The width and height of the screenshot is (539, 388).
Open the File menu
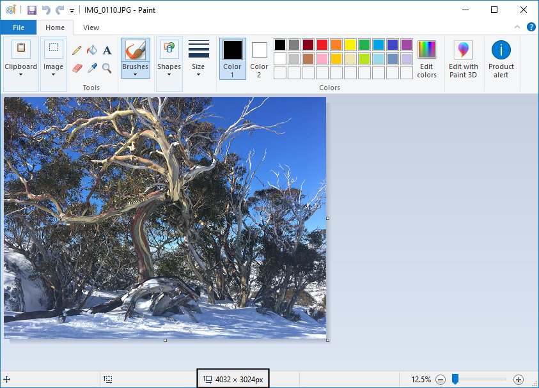(x=19, y=27)
